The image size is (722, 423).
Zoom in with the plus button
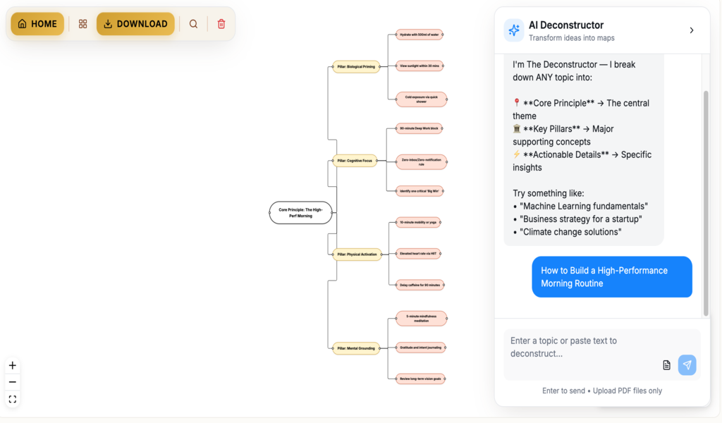(x=13, y=365)
